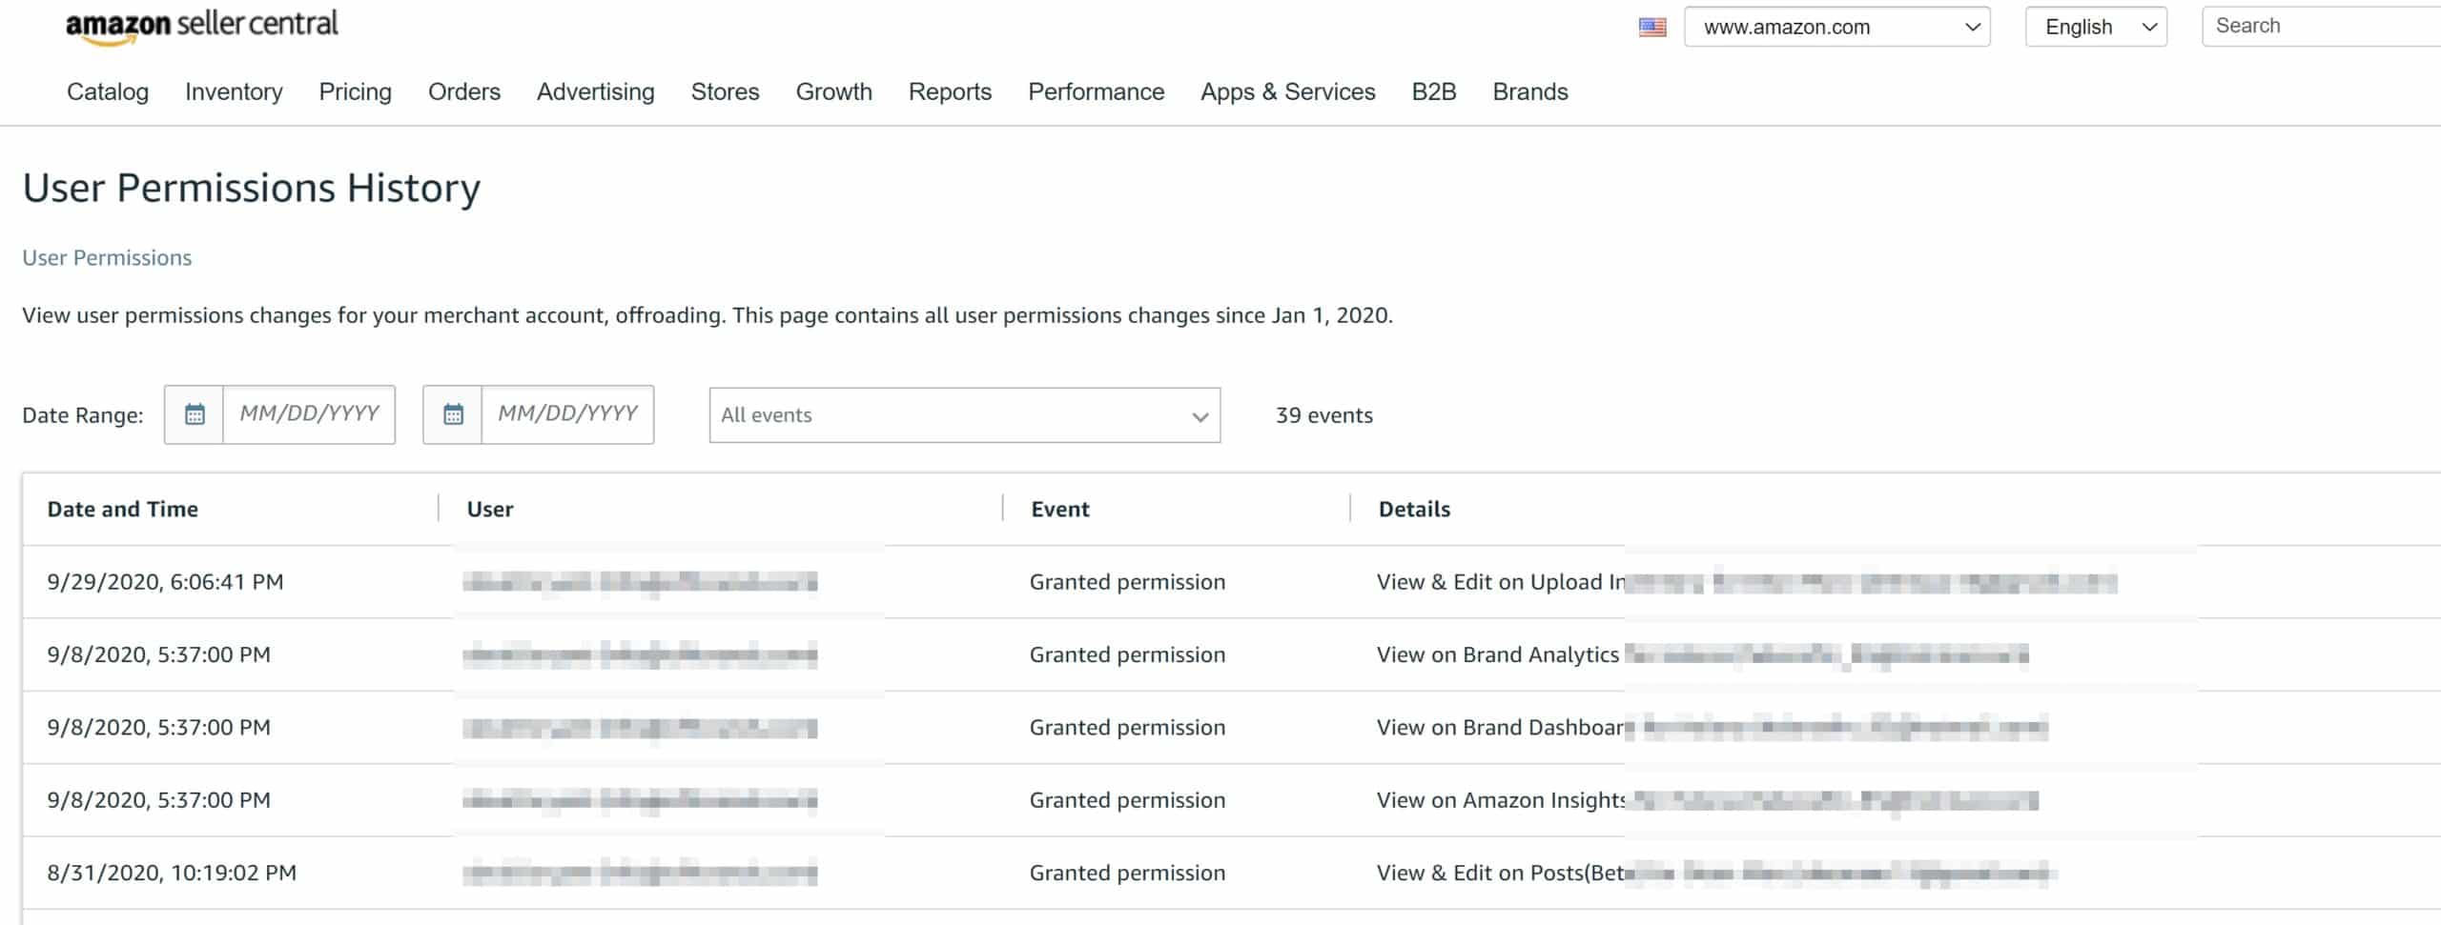The image size is (2441, 925).
Task: Open the www.amazon.com marketplace dropdown
Action: (x=1836, y=27)
